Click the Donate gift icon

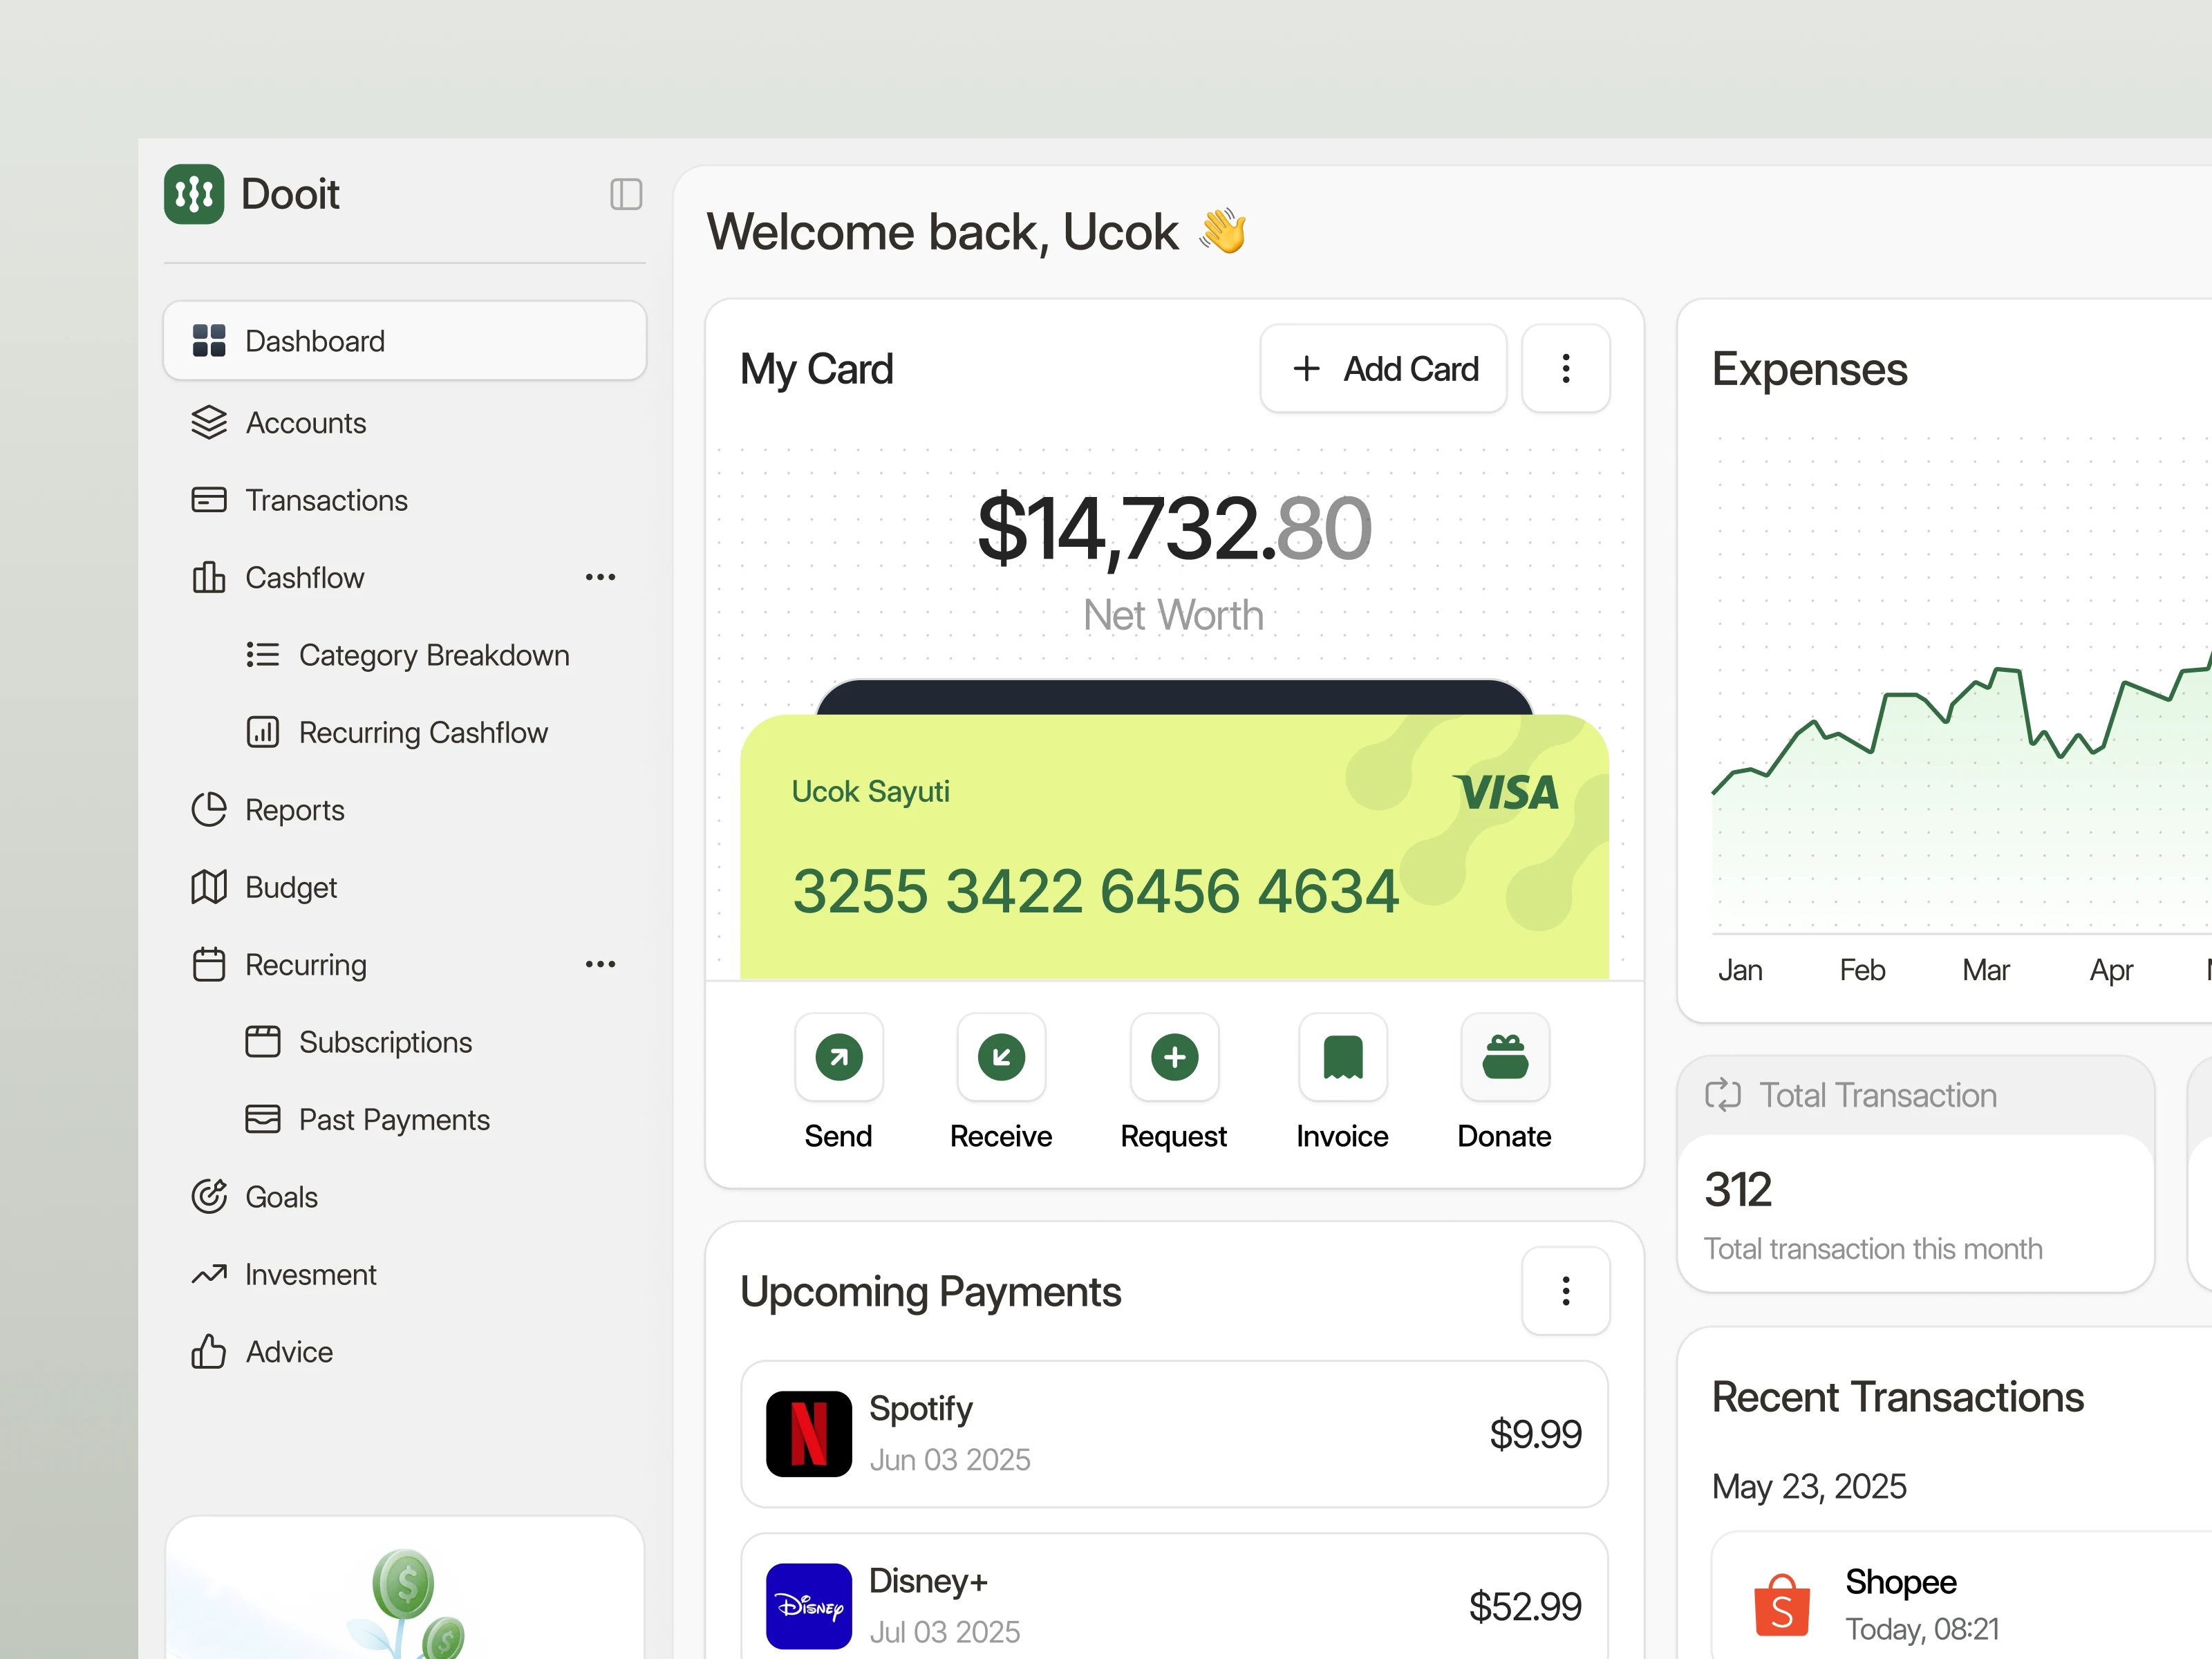pos(1505,1057)
